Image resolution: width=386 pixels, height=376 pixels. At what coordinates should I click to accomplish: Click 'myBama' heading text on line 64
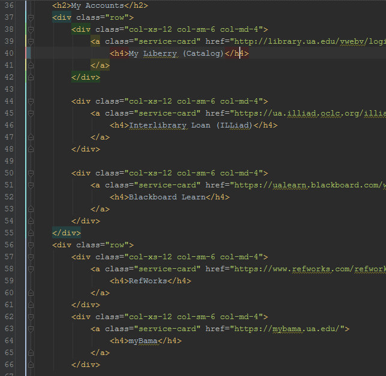tap(143, 341)
